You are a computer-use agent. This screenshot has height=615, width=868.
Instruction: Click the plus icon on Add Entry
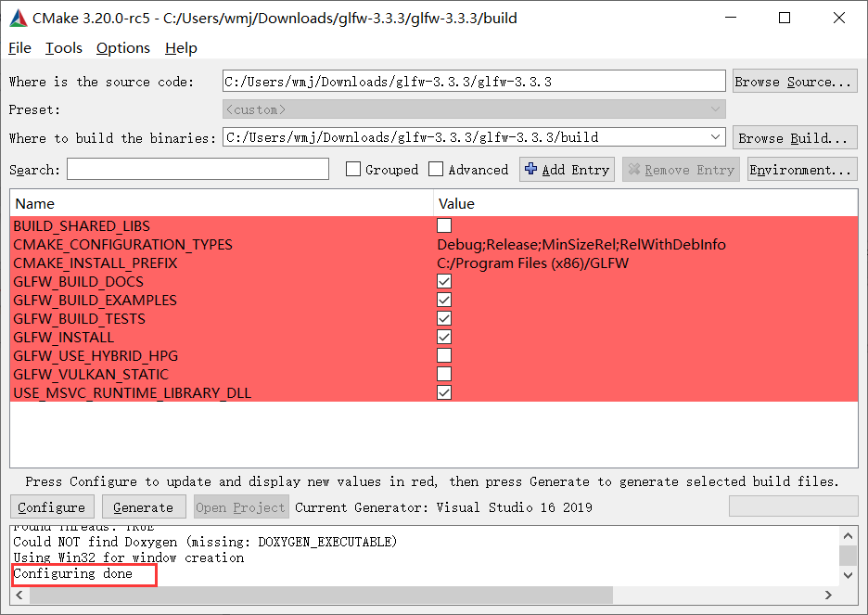click(x=534, y=169)
